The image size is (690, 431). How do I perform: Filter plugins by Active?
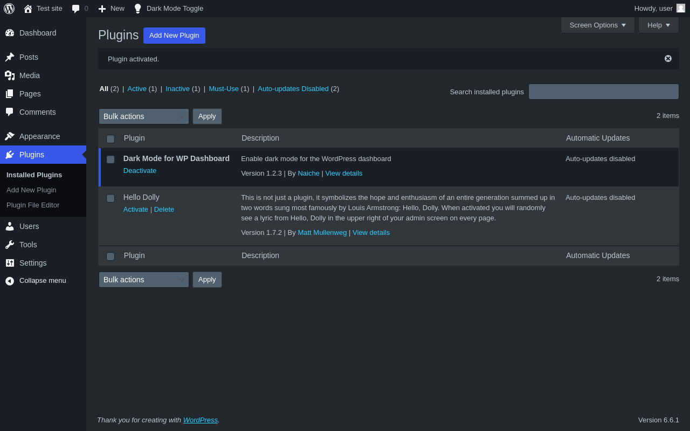coord(137,89)
